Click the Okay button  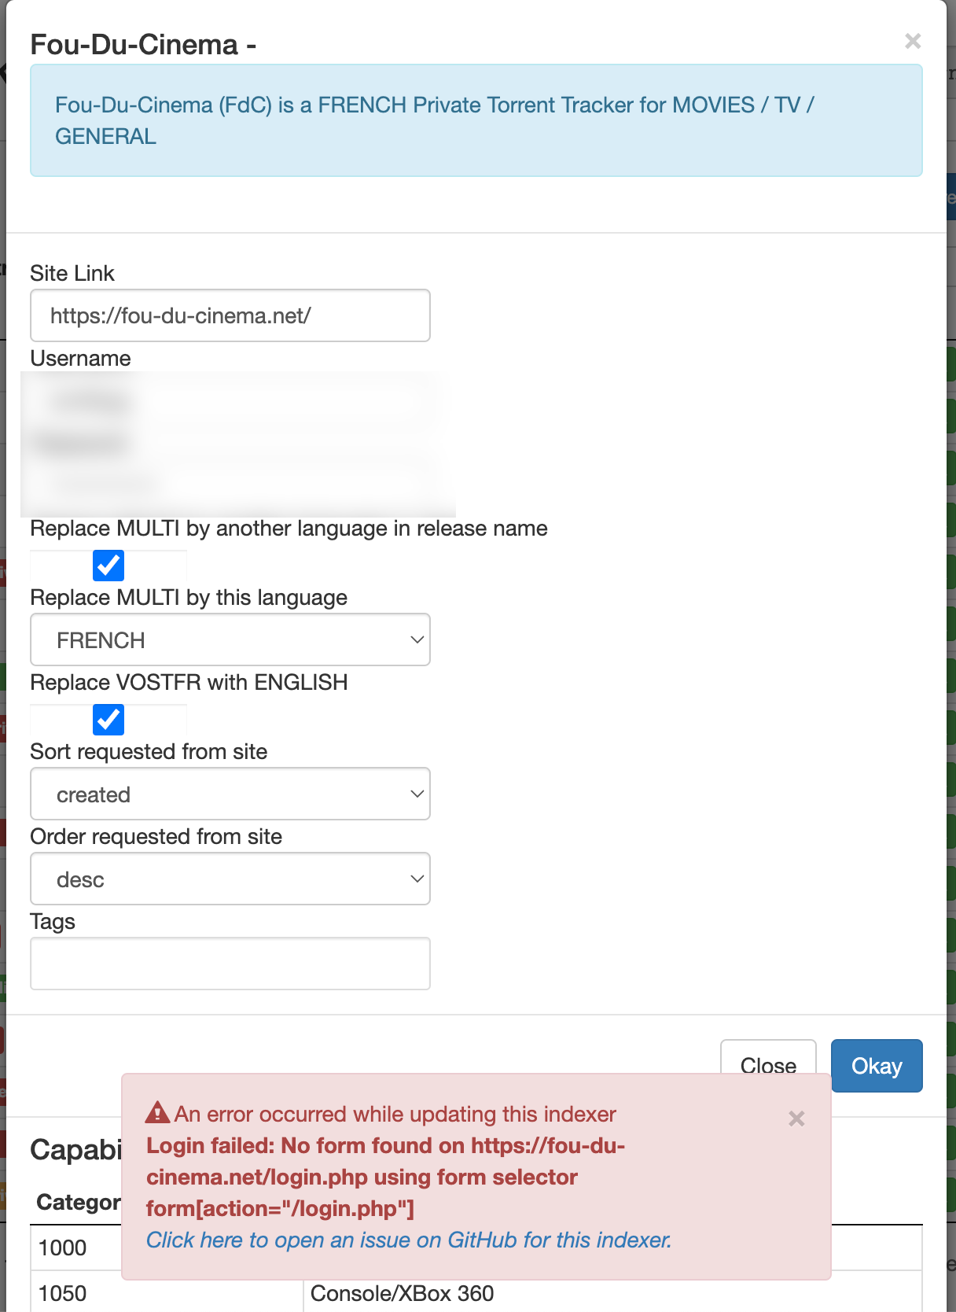point(877,1066)
